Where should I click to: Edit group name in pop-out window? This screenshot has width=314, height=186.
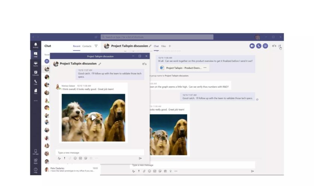(100, 64)
